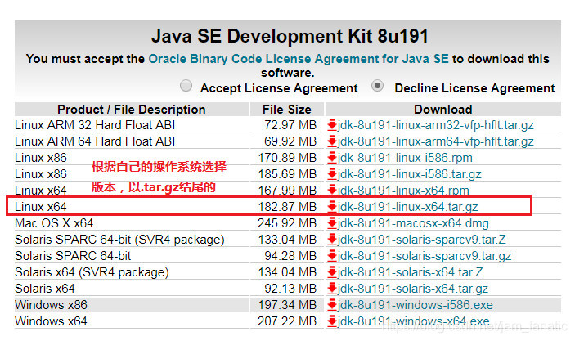Download jdk-8u191-solaris-sparcv9.tar.gz file
575x341 pixels.
click(425, 256)
